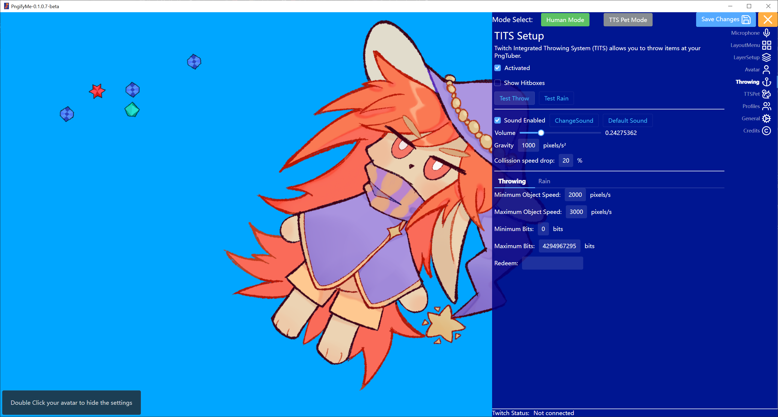Open the Credits copyright icon

click(x=766, y=131)
